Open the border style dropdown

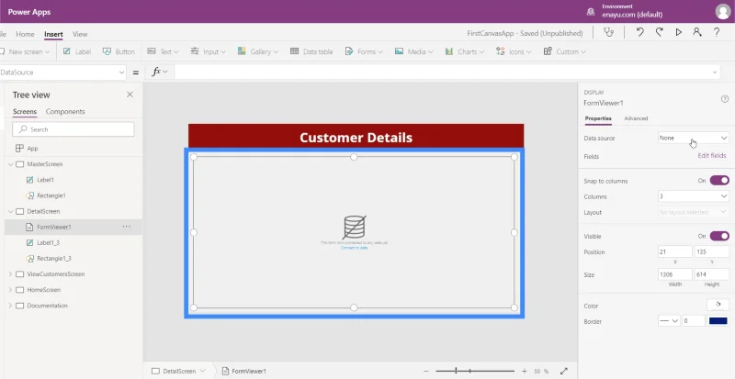(x=669, y=321)
